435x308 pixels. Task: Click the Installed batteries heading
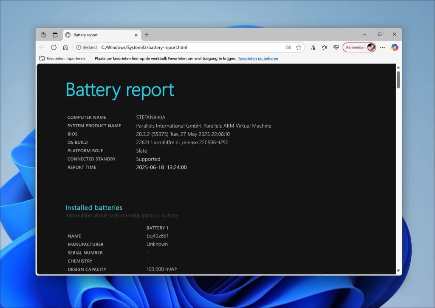tap(94, 208)
